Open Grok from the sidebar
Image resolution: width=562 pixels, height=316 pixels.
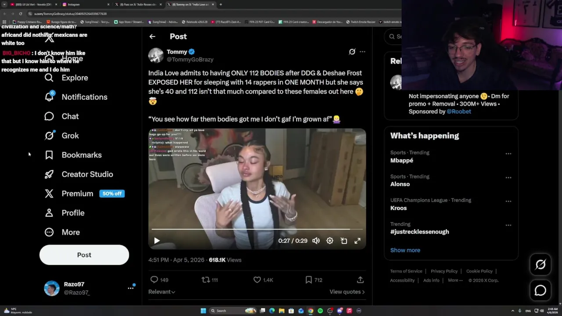(61, 136)
